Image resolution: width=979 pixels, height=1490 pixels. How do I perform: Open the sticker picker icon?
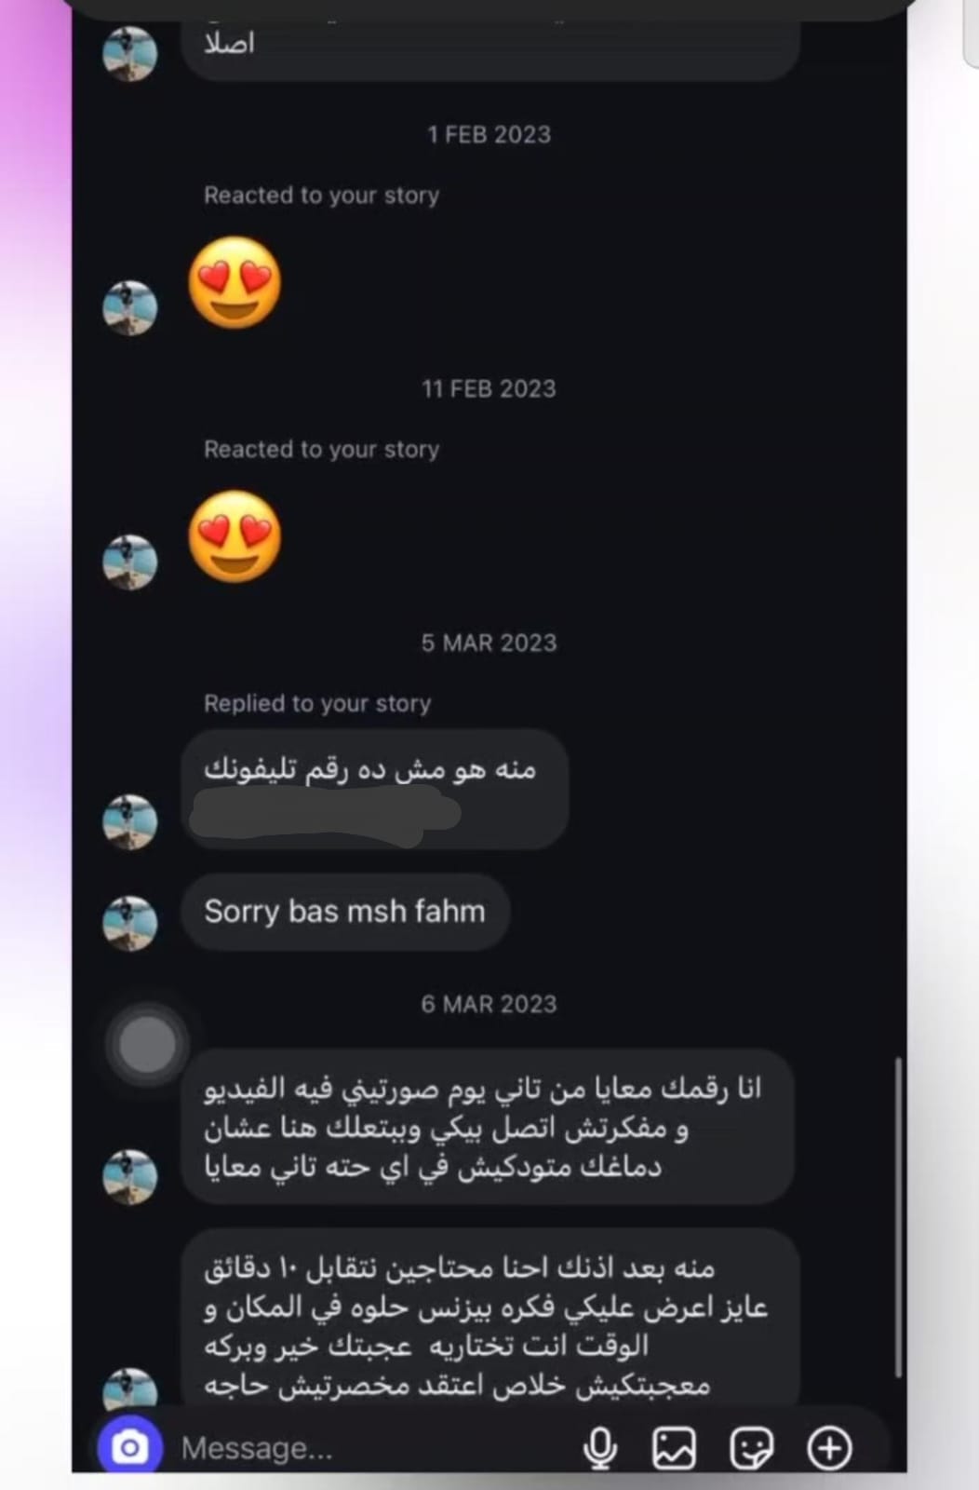tap(752, 1449)
